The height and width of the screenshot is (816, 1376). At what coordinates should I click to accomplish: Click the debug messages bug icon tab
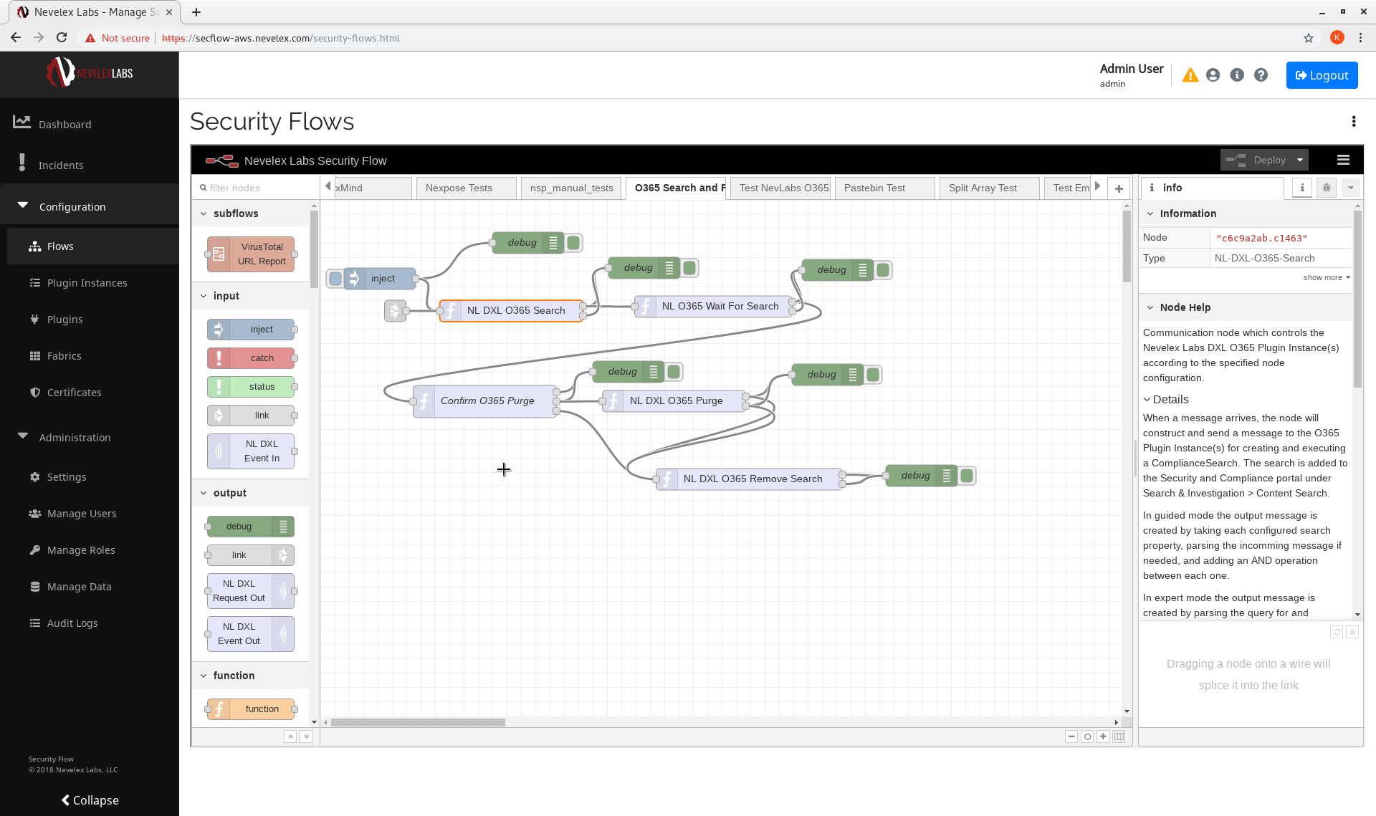[1327, 188]
